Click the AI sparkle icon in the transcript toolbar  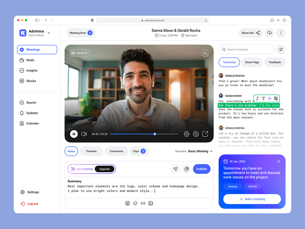tap(270, 98)
